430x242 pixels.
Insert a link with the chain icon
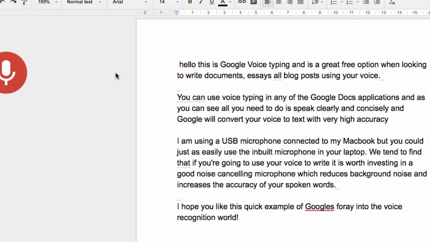tap(242, 2)
